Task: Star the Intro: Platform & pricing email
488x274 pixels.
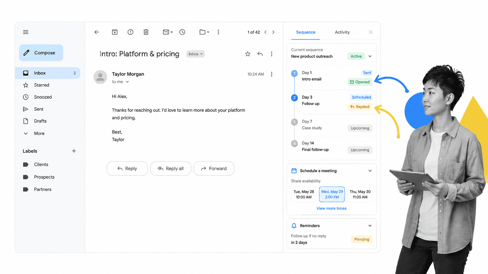Action: (x=248, y=54)
